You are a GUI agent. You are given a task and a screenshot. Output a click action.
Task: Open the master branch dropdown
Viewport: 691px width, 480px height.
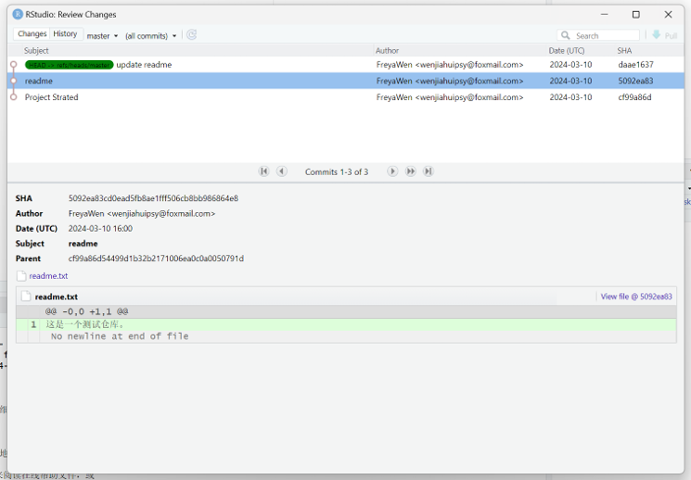[x=102, y=36]
